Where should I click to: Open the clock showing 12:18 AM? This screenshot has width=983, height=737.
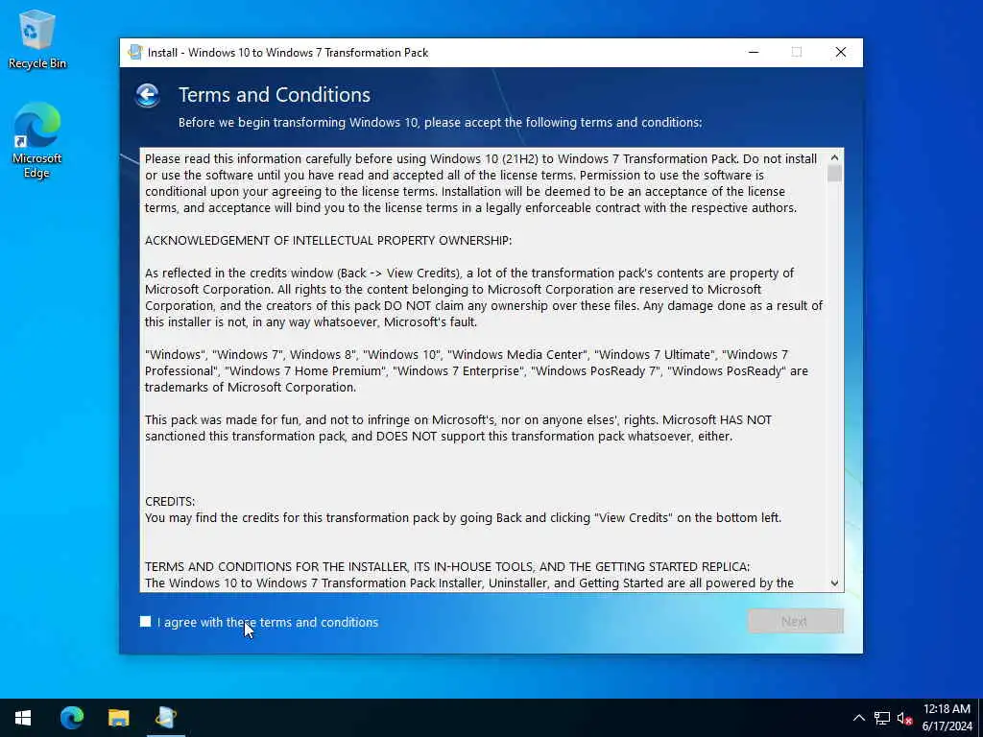click(x=947, y=718)
